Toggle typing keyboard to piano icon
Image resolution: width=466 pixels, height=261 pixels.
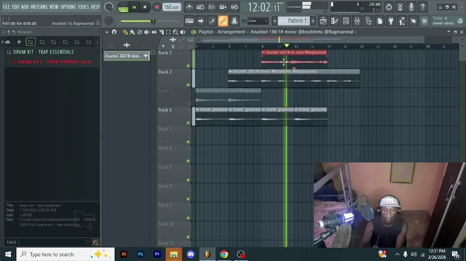coord(189,21)
